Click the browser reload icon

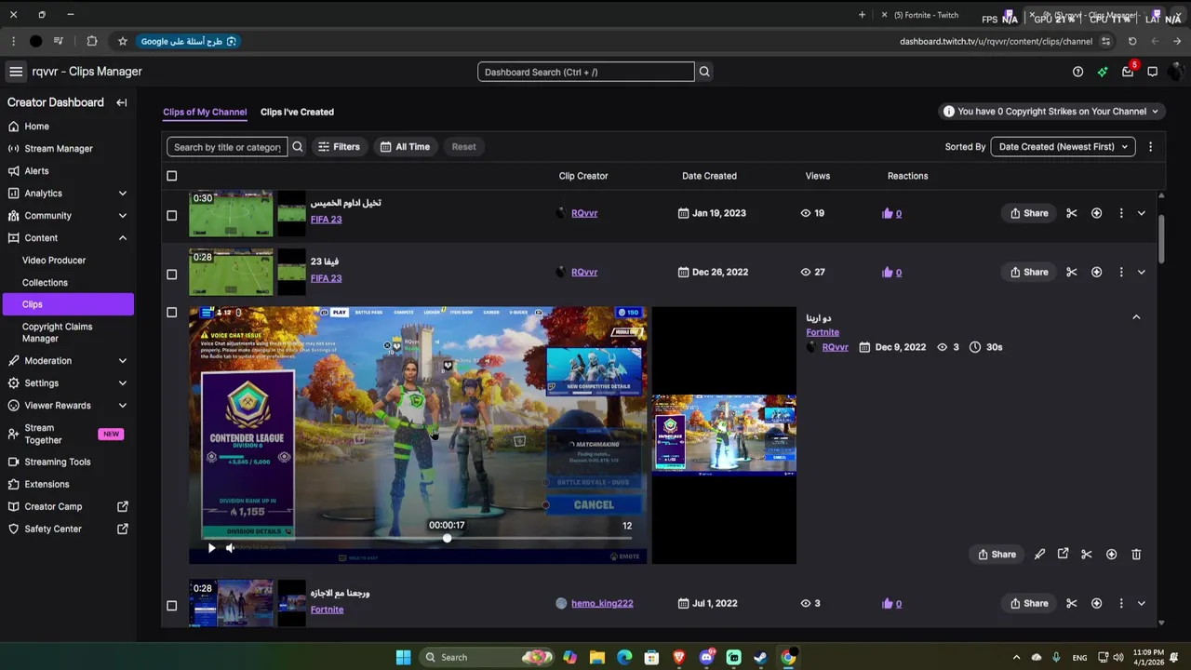1132,41
